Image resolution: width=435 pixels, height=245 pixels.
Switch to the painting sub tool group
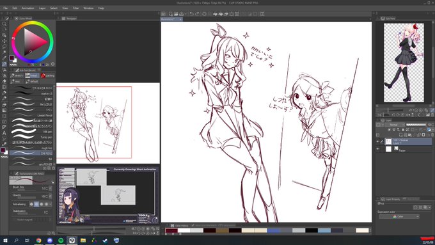click(x=47, y=75)
